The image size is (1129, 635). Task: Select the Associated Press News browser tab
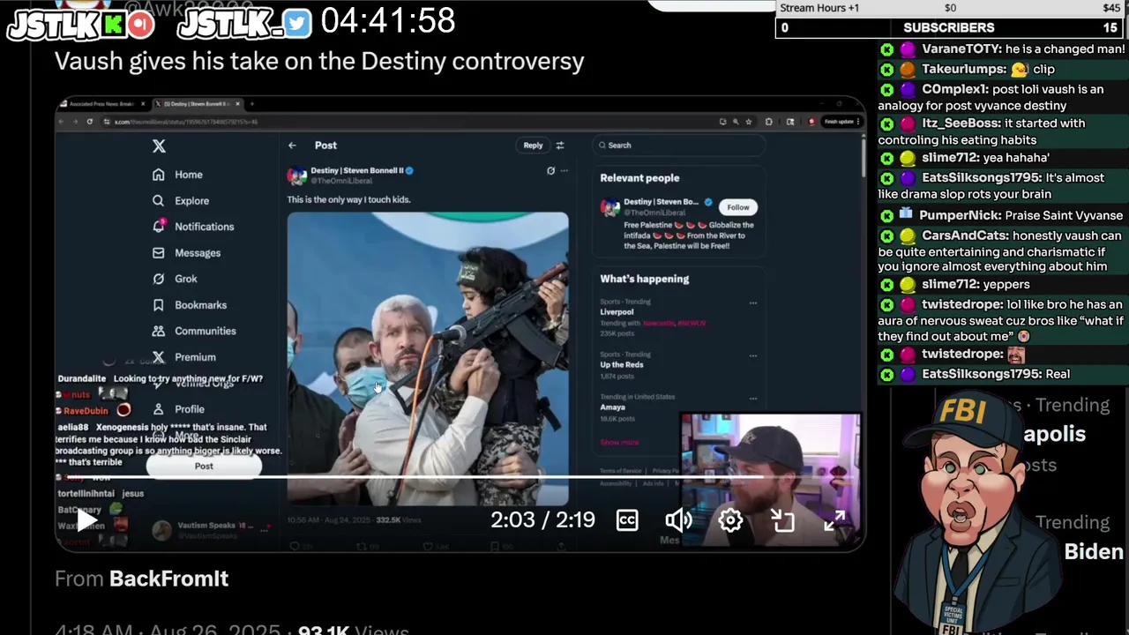click(x=104, y=104)
